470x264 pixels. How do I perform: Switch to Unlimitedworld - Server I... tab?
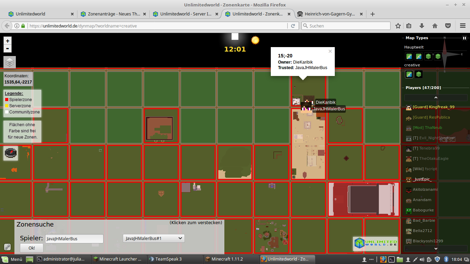186,14
